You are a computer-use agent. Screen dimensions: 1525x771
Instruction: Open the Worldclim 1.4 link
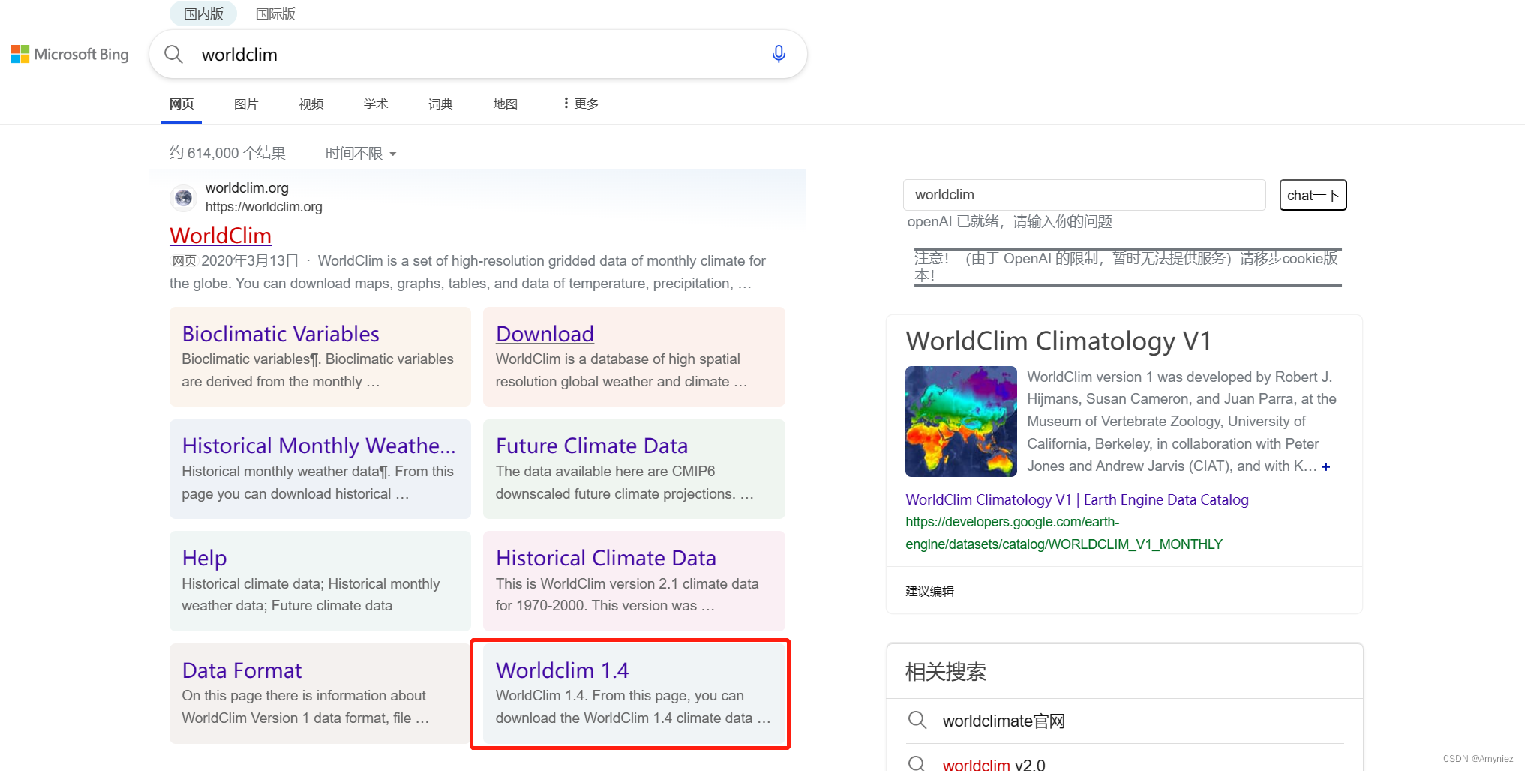(x=563, y=670)
